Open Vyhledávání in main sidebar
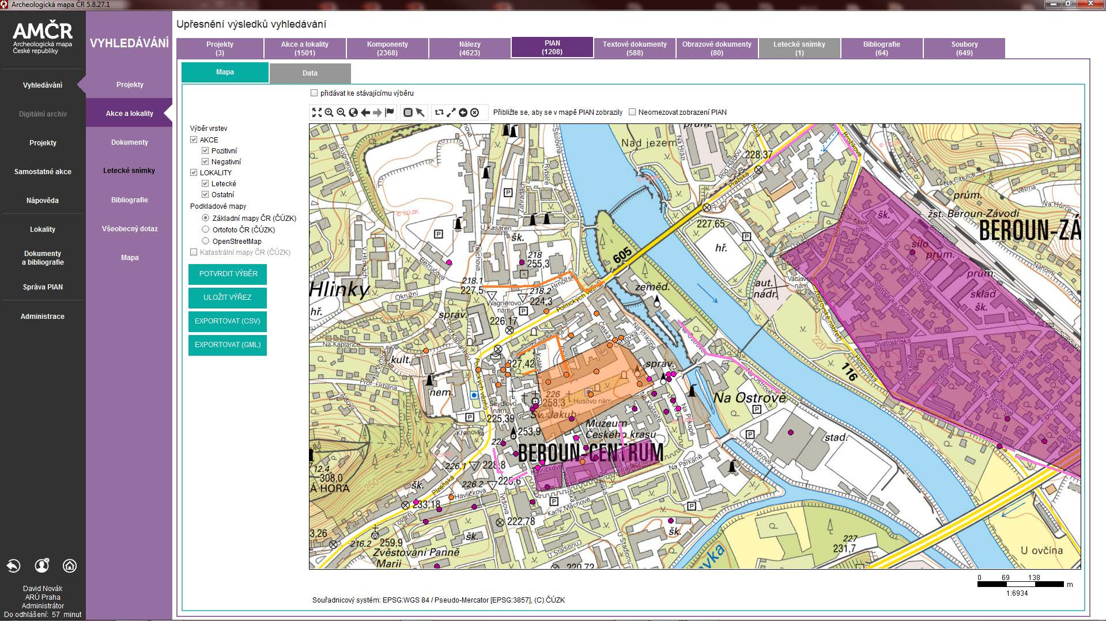The height and width of the screenshot is (621, 1106). click(43, 85)
